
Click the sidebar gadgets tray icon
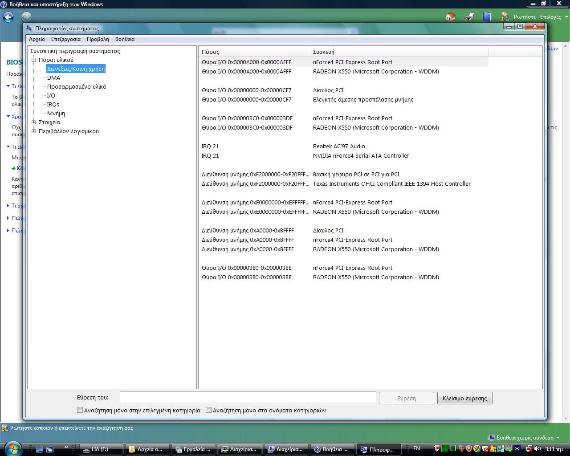(501, 448)
